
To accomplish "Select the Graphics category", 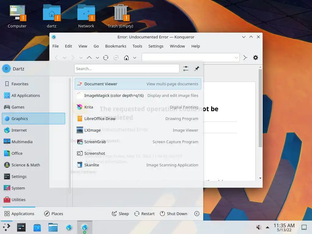I will pyautogui.click(x=34, y=119).
